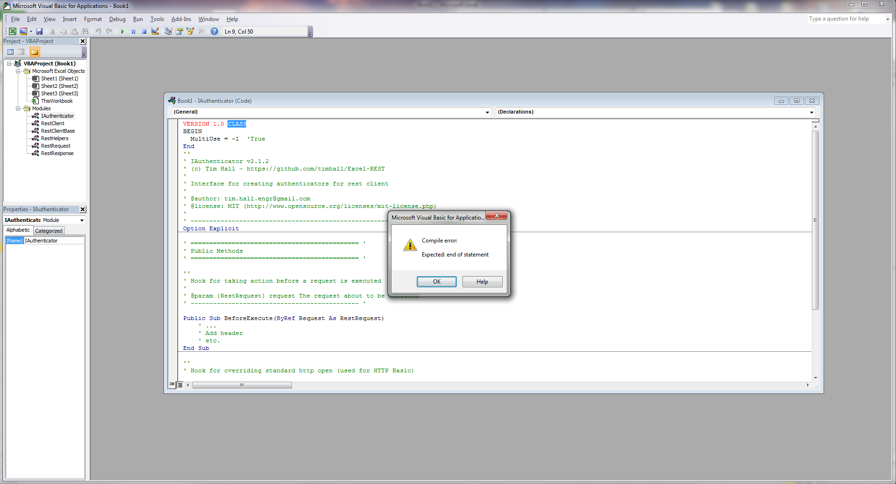Open the (Declarations) procedure dropdown
This screenshot has height=484, width=896.
[x=811, y=112]
